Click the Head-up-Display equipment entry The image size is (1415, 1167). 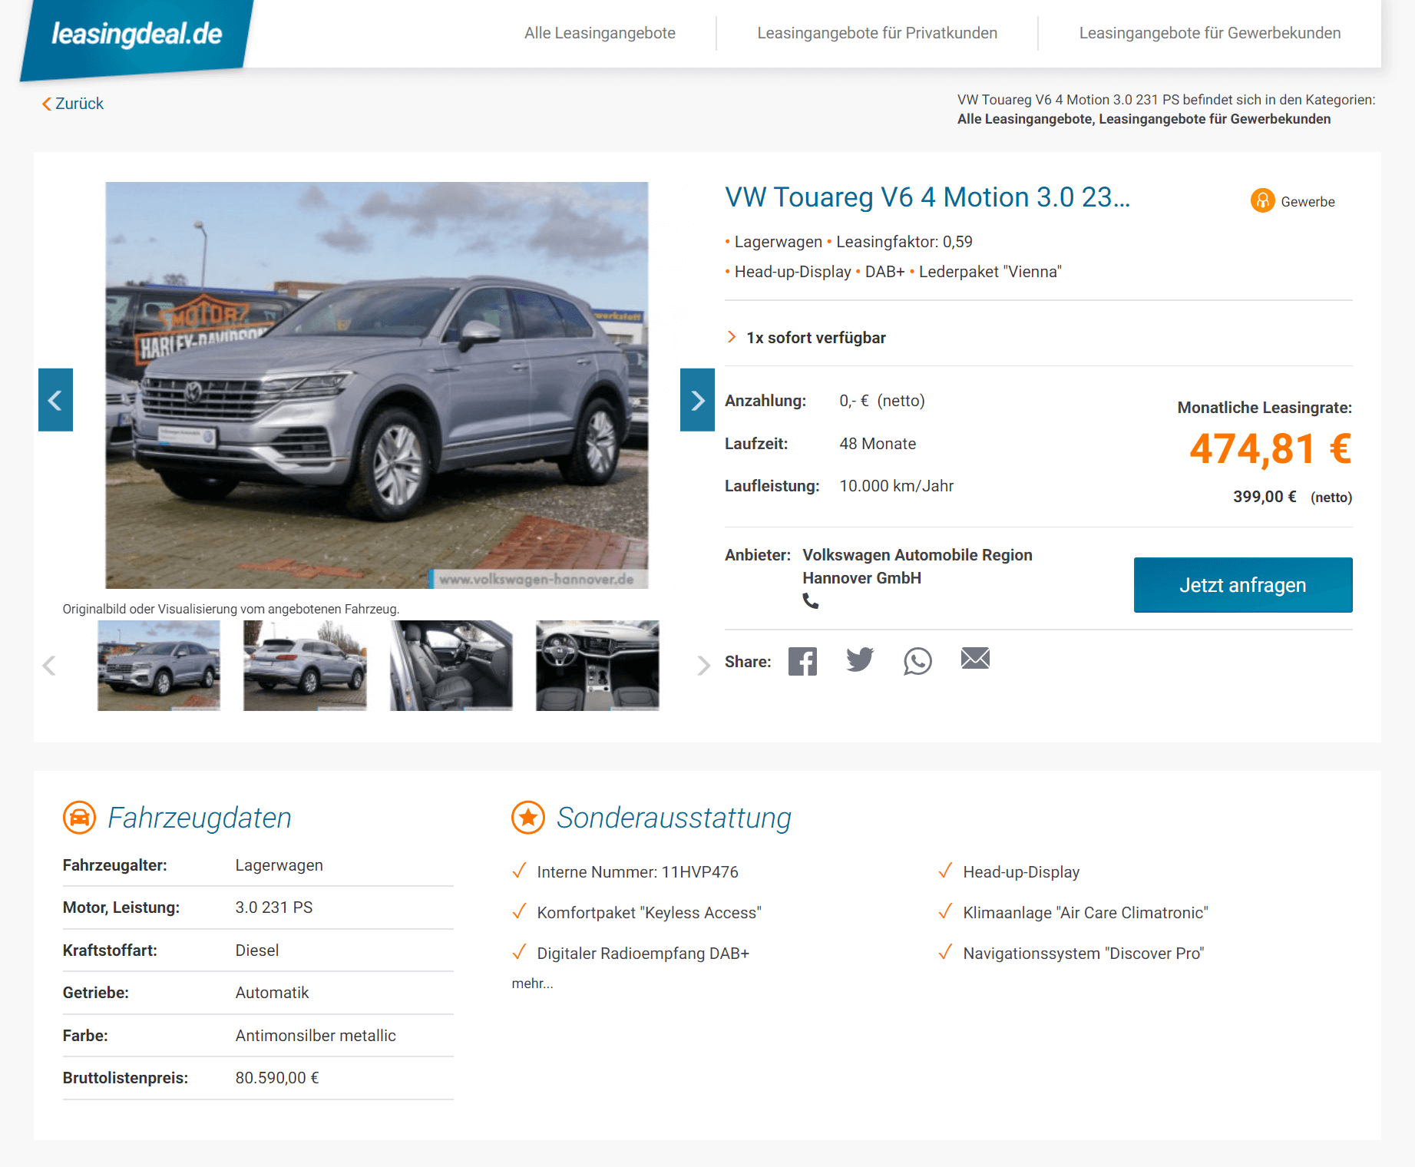pos(1021,872)
